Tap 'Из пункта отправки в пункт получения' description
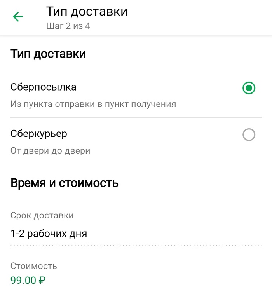Viewport: 272px width, 307px height. (x=93, y=104)
